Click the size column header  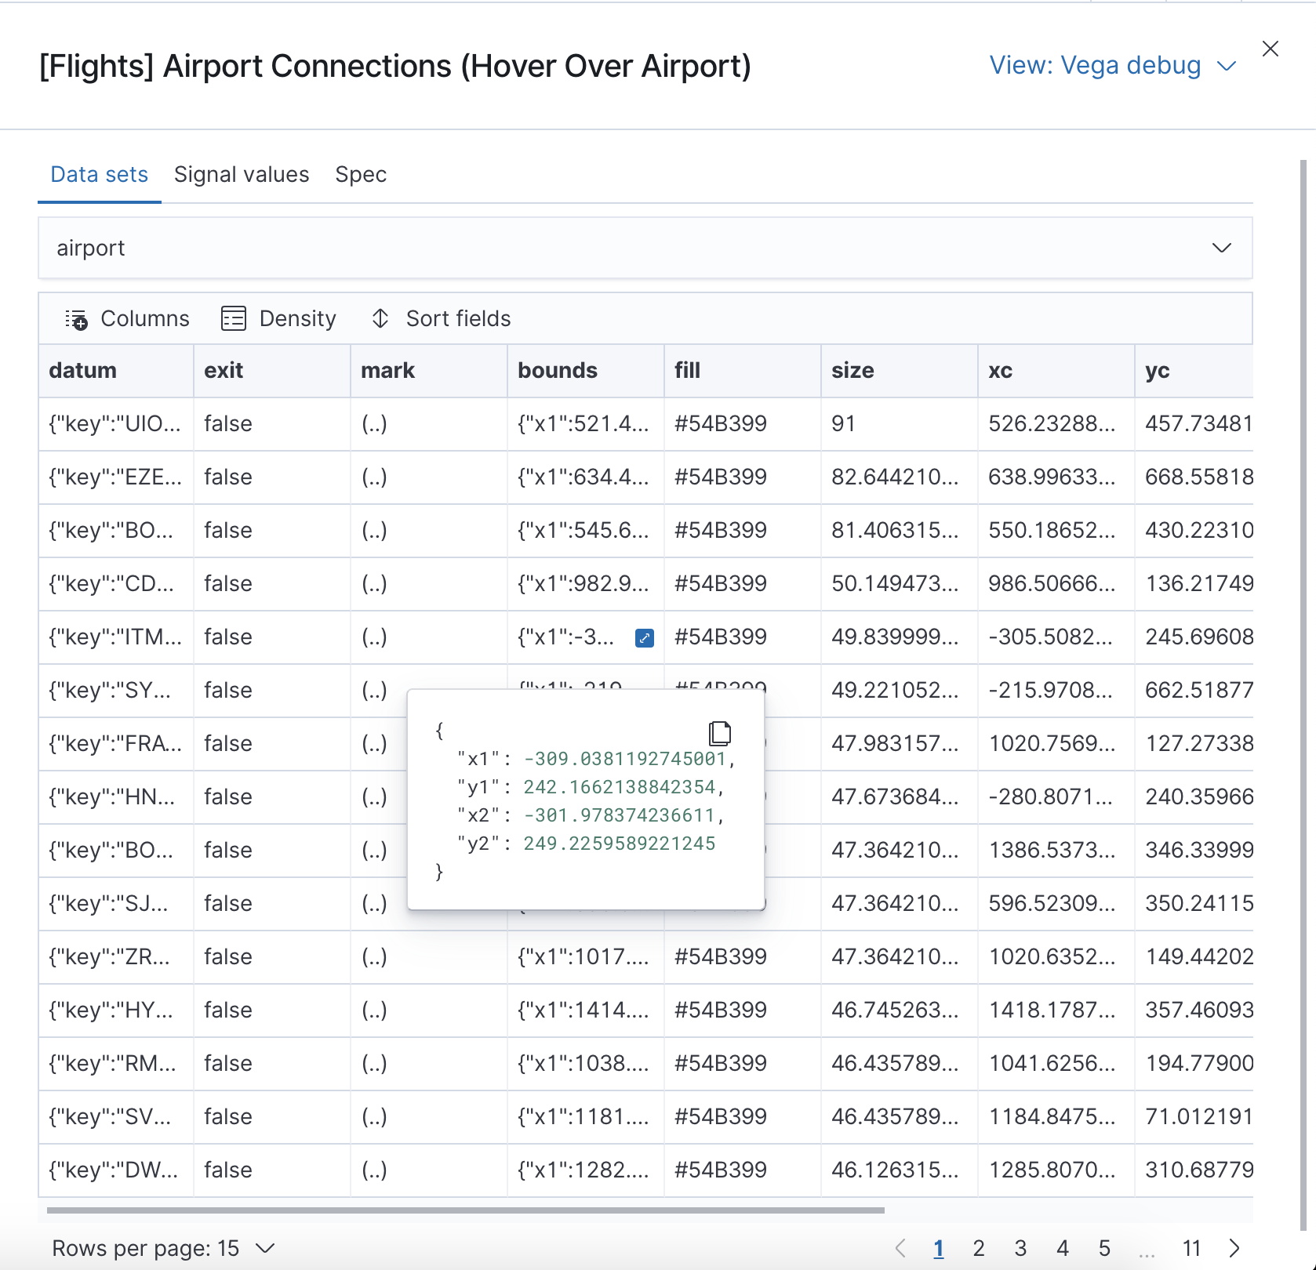(x=852, y=371)
